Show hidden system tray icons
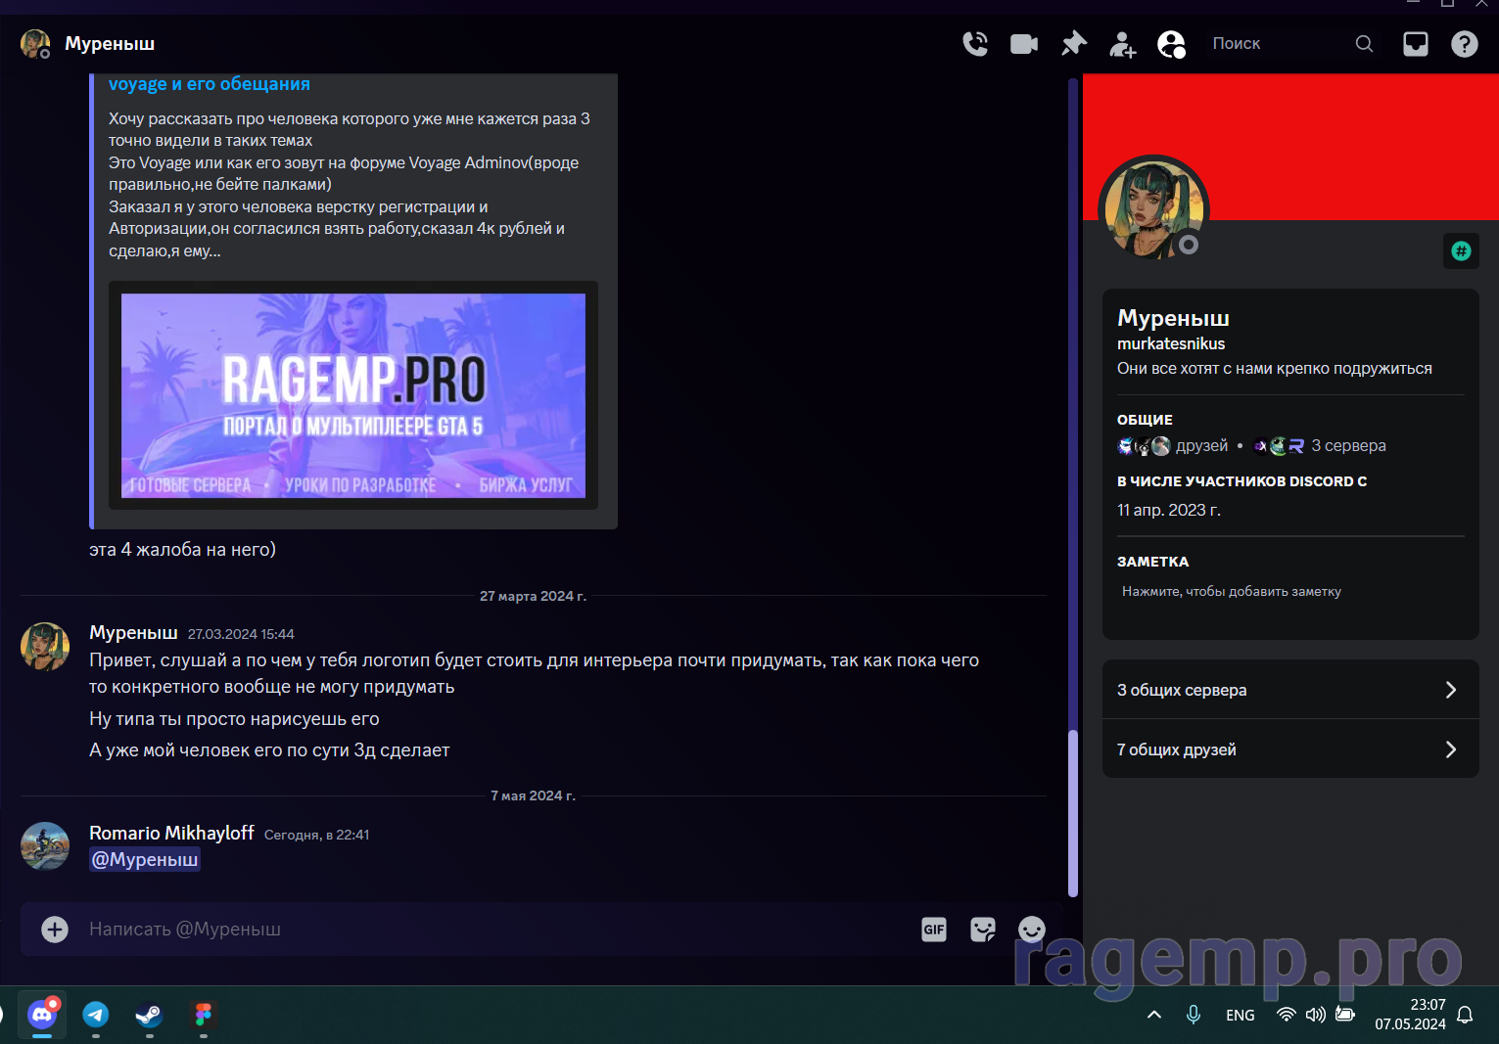The height and width of the screenshot is (1044, 1499). (1154, 1015)
